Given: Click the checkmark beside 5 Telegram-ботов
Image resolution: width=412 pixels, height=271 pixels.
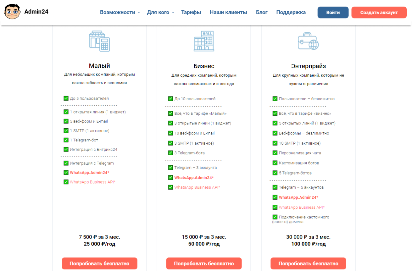Looking at the screenshot, I should 275,173.
